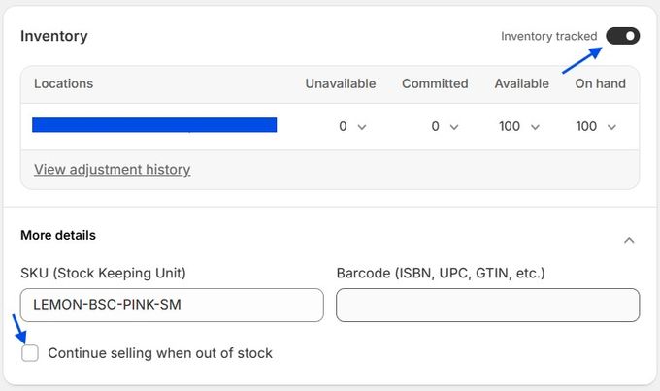This screenshot has height=391, width=660.
Task: Click the Available column header
Action: [521, 83]
